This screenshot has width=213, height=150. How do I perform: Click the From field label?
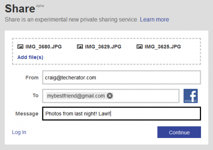coord(32,78)
